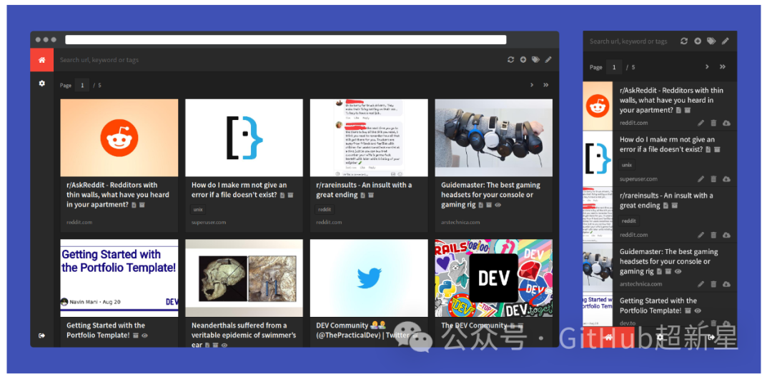Click superuser.com domain on desktop card
This screenshot has width=772, height=379.
pyautogui.click(x=209, y=222)
